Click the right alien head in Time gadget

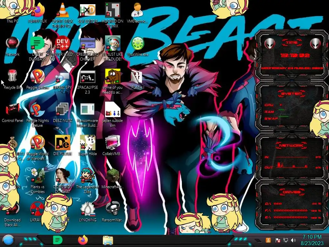[316, 44]
